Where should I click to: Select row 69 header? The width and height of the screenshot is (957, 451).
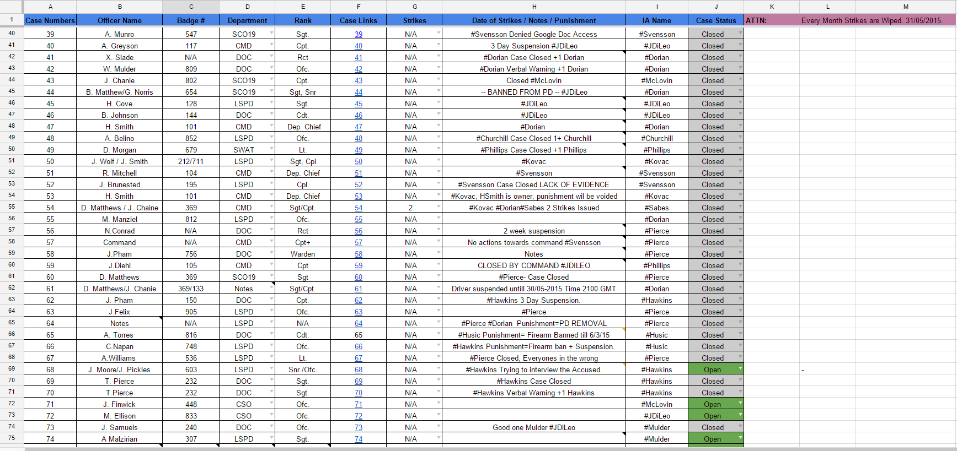(x=12, y=368)
